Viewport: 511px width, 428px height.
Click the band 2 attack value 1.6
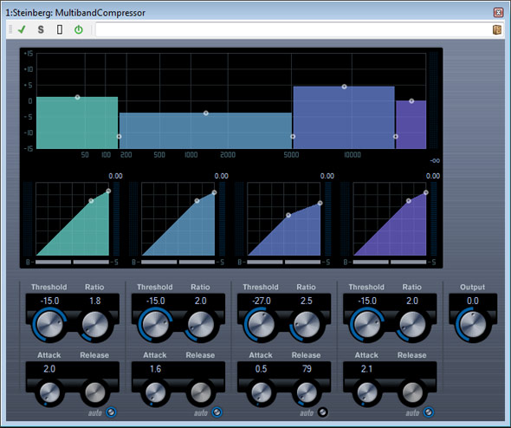click(x=155, y=369)
